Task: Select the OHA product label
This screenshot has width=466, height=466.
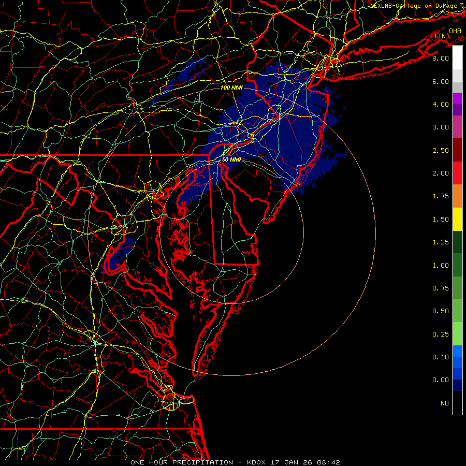Action: click(x=455, y=31)
